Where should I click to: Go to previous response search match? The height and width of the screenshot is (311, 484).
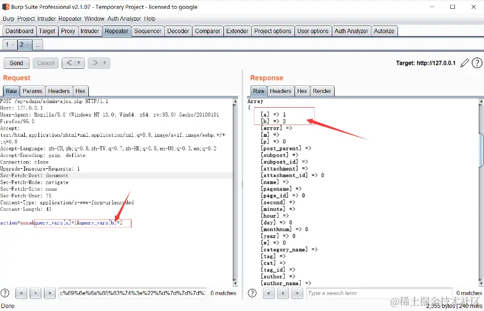(268, 293)
